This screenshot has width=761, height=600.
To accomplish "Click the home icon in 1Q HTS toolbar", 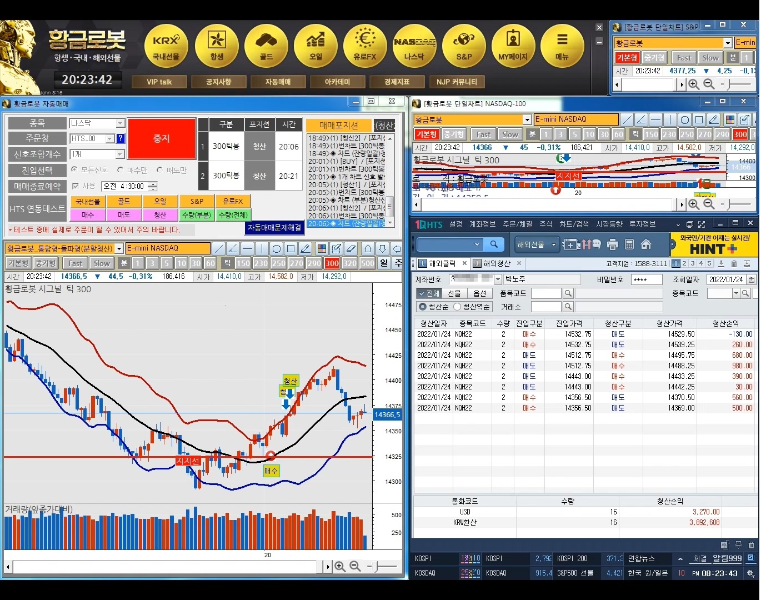I will point(646,244).
